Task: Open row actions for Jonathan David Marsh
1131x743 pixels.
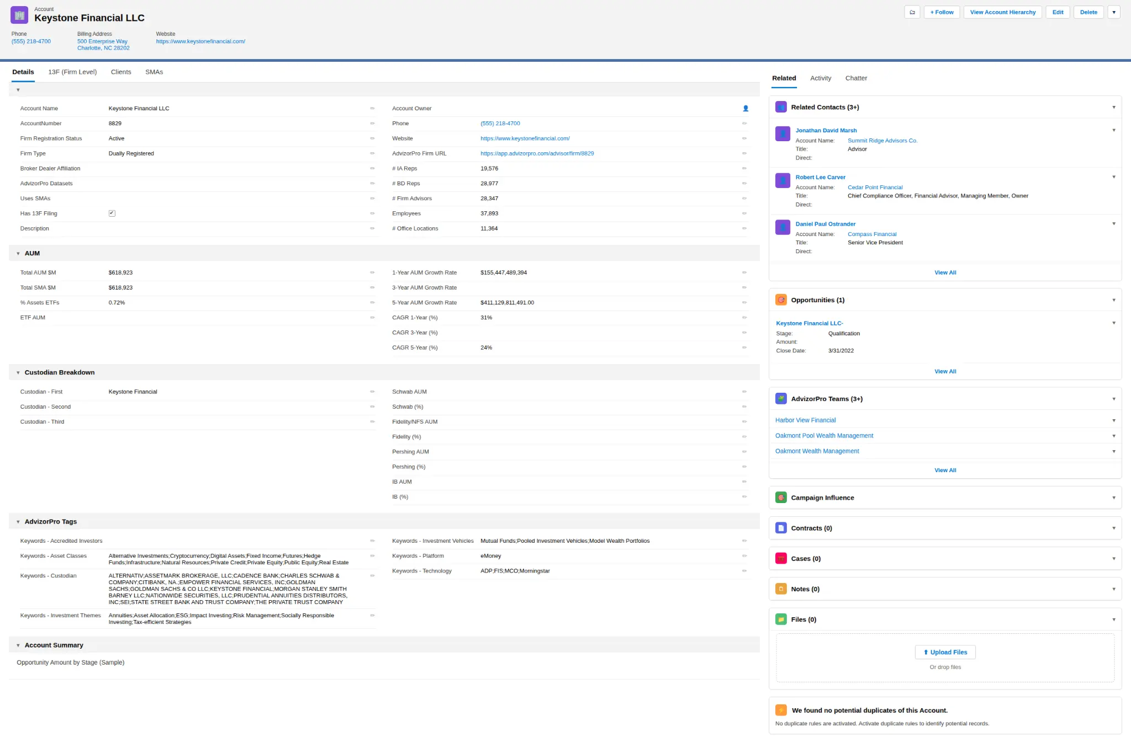Action: pyautogui.click(x=1114, y=130)
